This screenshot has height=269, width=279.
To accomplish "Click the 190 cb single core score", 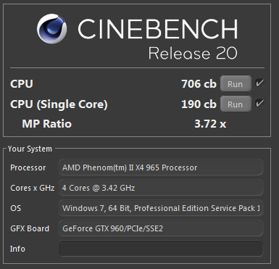I will pyautogui.click(x=199, y=104).
